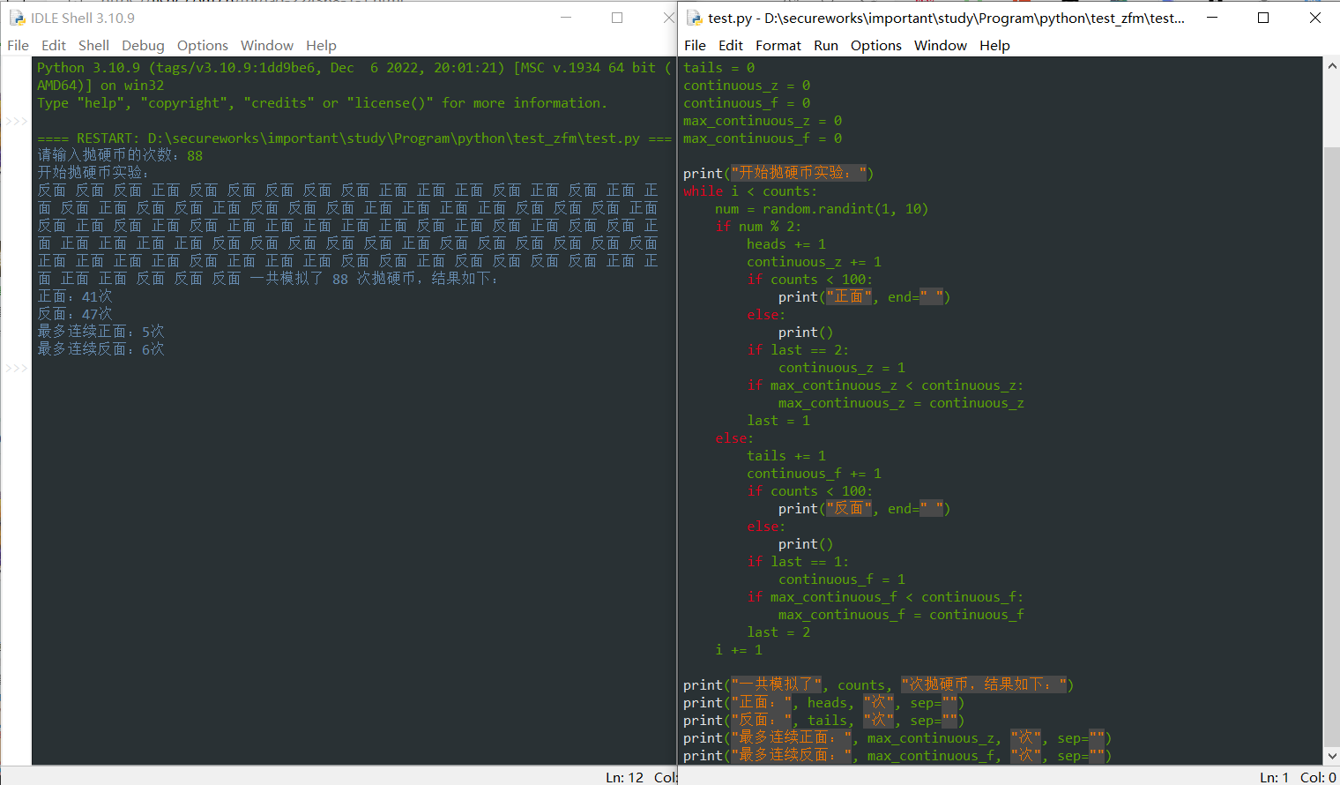Click editor scrollbar up arrow

[1332, 67]
